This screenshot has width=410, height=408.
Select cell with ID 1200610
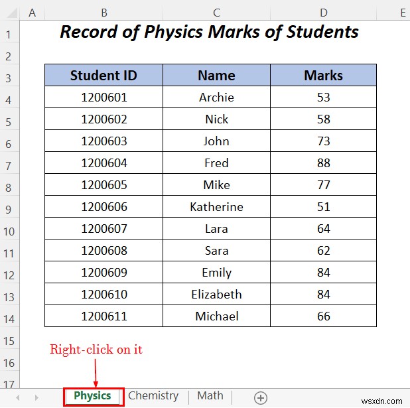pos(103,294)
